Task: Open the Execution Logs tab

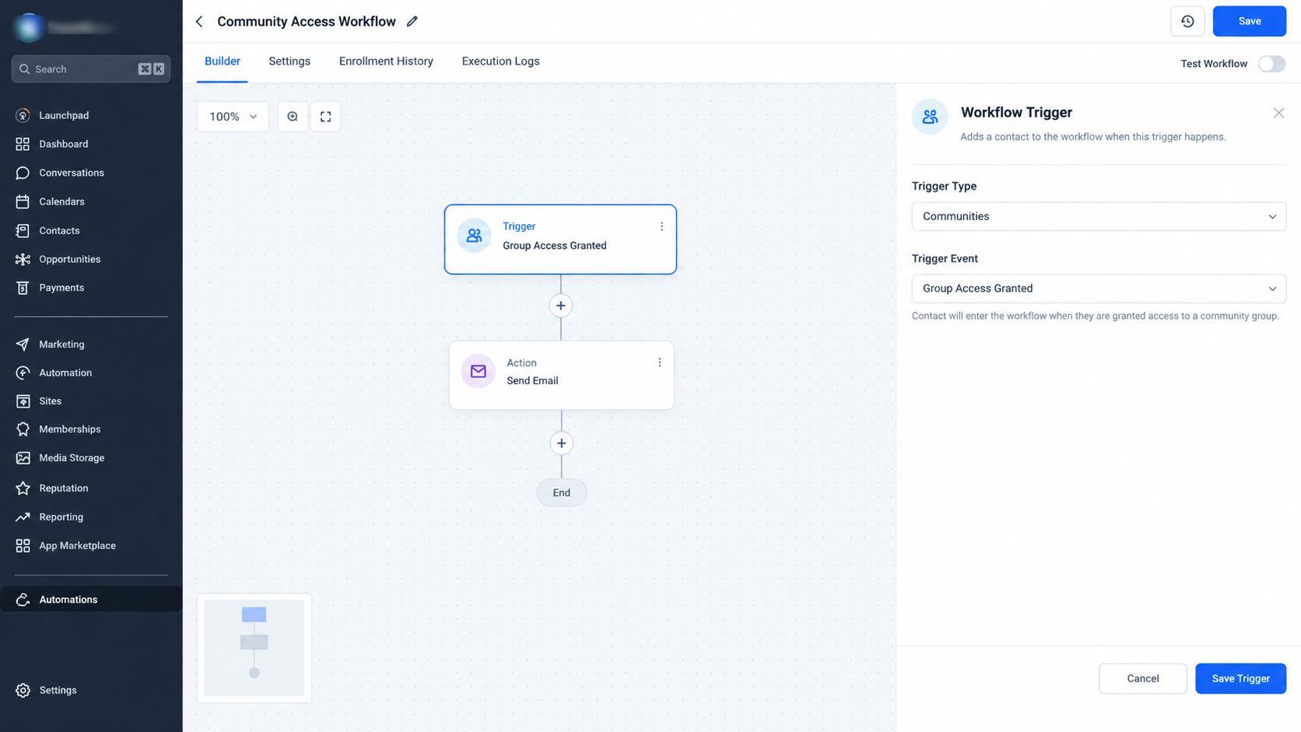Action: click(500, 61)
